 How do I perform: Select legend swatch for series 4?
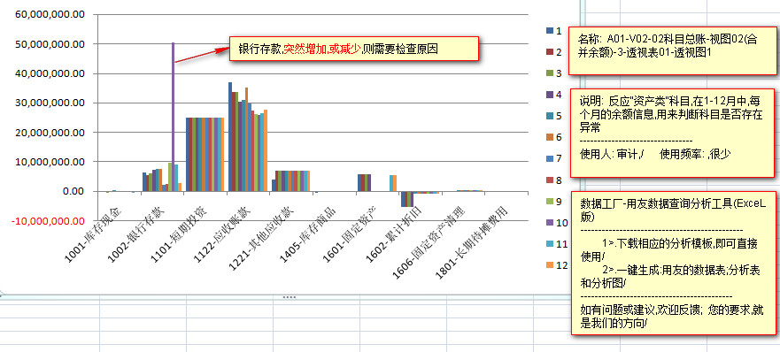tap(550, 95)
